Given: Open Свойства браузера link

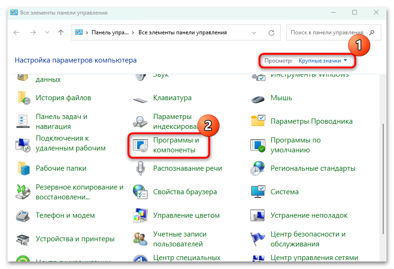Looking at the screenshot, I should coord(185,192).
